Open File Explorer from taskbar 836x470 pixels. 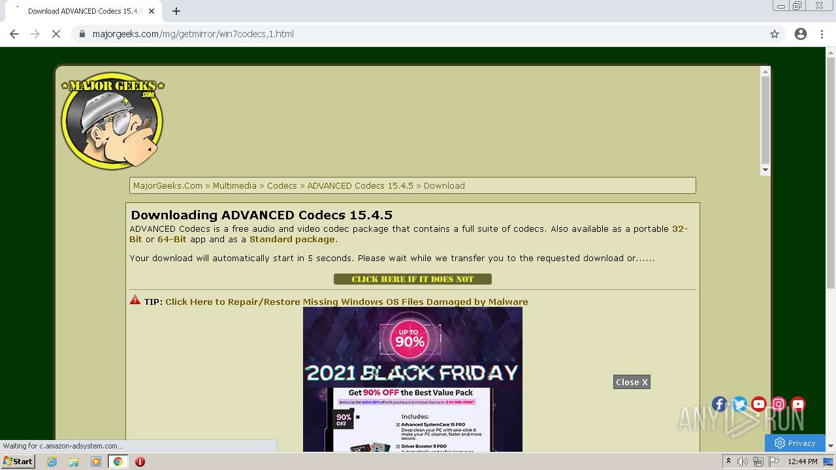tap(74, 462)
